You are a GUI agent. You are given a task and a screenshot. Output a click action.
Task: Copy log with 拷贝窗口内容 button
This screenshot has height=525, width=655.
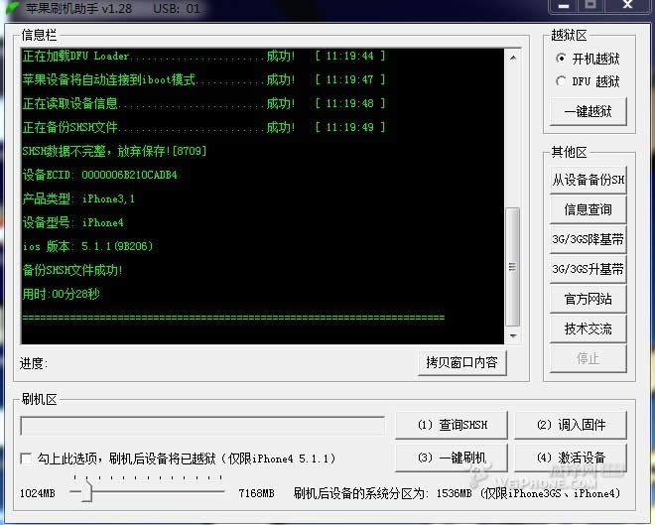(x=461, y=363)
